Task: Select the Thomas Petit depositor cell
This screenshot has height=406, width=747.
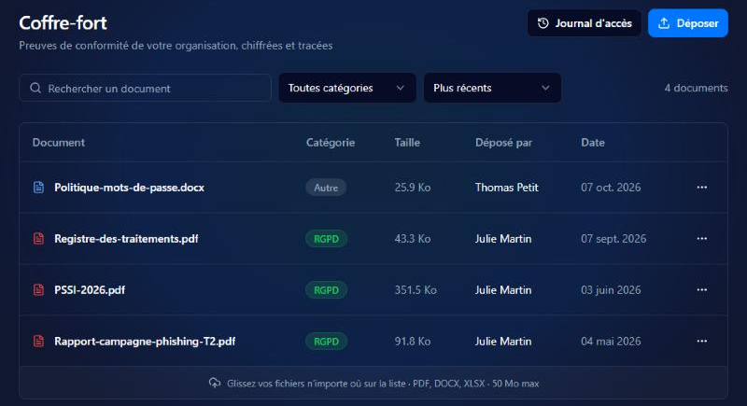Action: coord(507,188)
